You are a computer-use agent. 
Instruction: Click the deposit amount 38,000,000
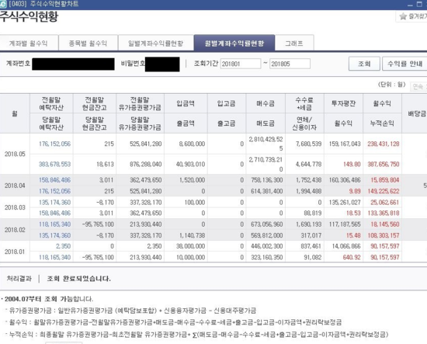click(191, 246)
